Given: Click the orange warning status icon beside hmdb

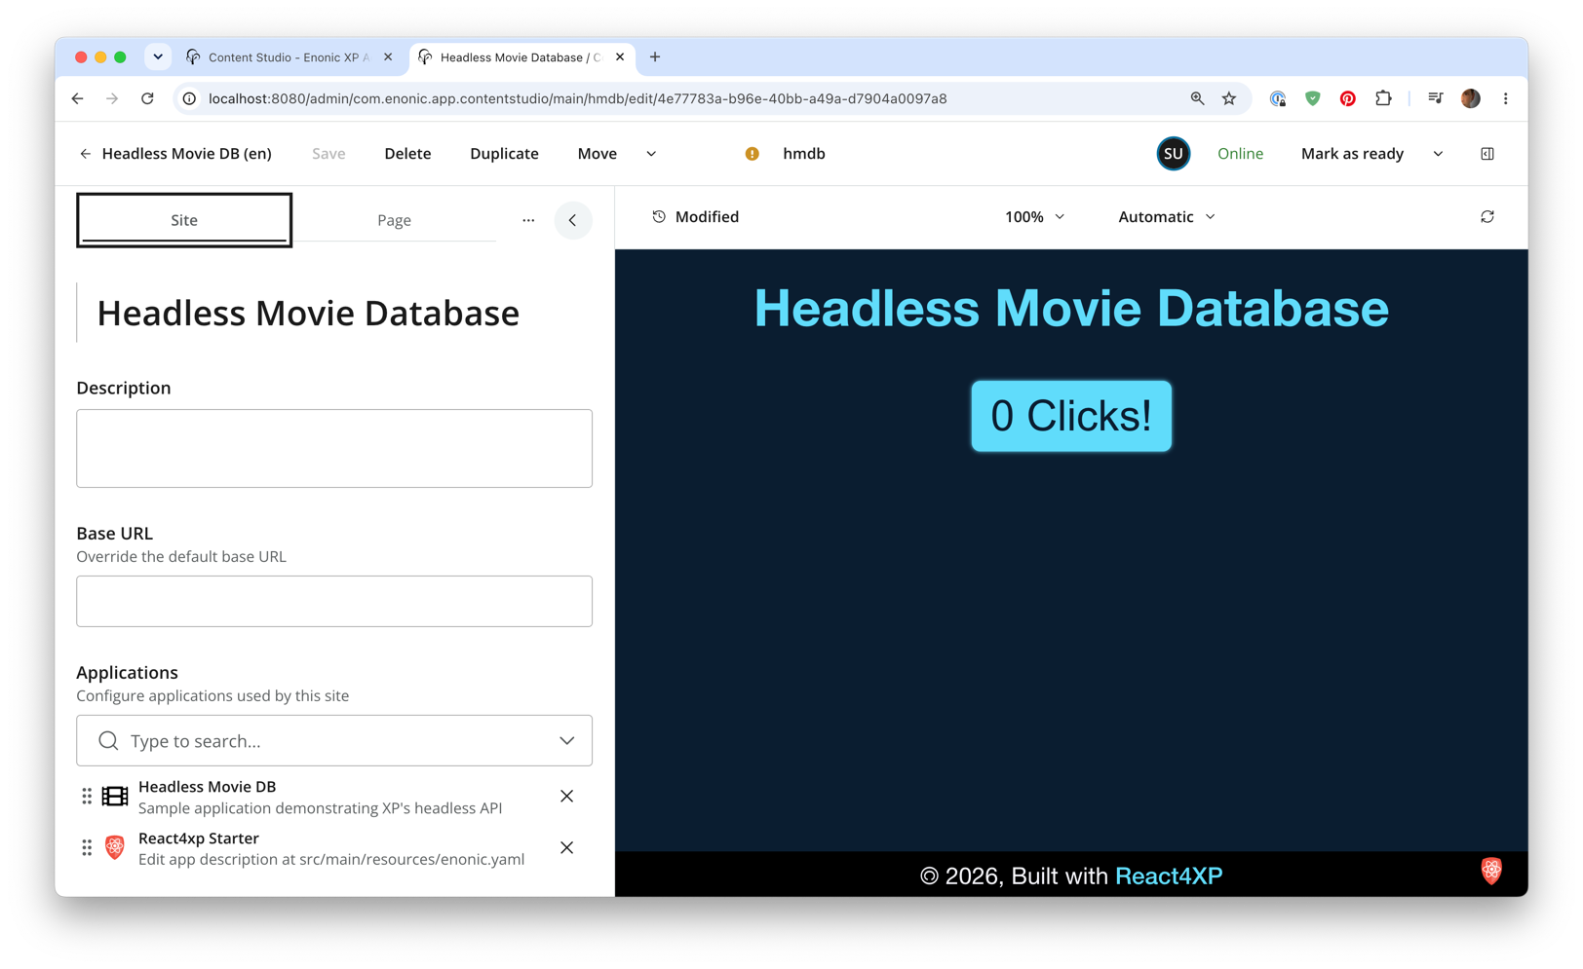Looking at the screenshot, I should tap(753, 154).
